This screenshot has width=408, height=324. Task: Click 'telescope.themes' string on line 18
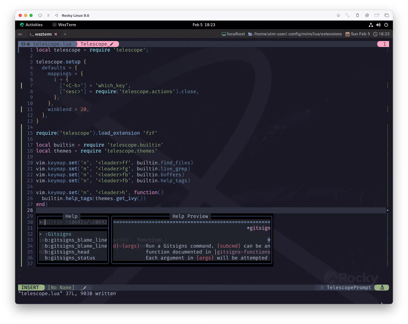pyautogui.click(x=131, y=151)
